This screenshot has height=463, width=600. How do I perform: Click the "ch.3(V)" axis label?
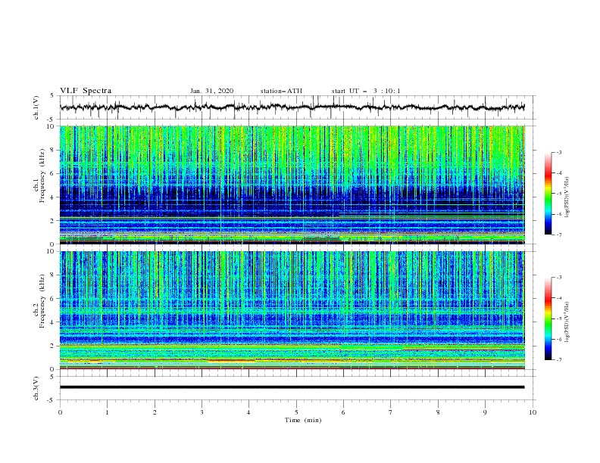point(36,388)
